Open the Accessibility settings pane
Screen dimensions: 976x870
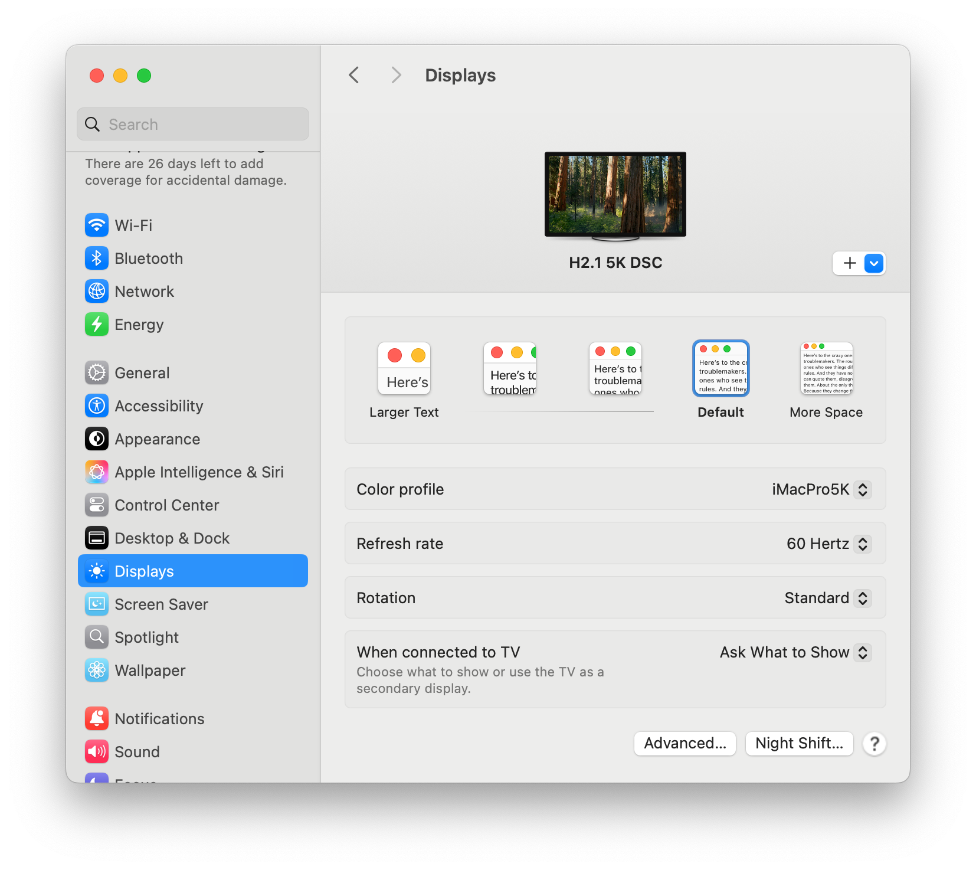point(193,405)
